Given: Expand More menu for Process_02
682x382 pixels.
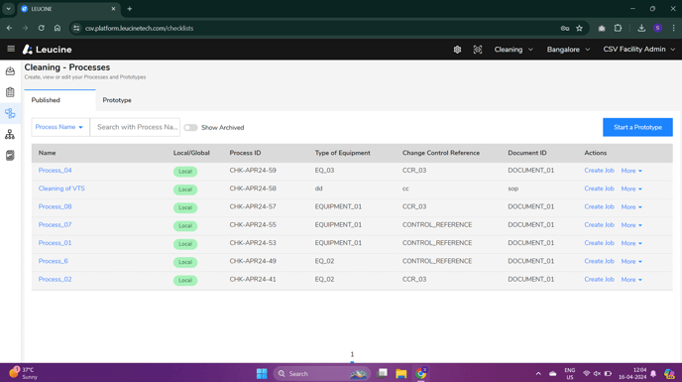Looking at the screenshot, I should [631, 280].
